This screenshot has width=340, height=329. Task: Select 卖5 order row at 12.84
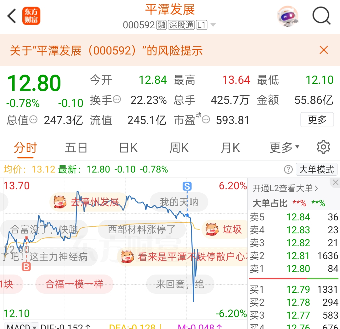pyautogui.click(x=294, y=217)
